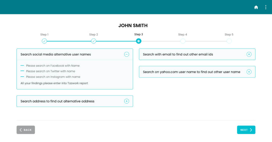
Task: Click the Step 2 checkmark circle
Action: pos(94,41)
